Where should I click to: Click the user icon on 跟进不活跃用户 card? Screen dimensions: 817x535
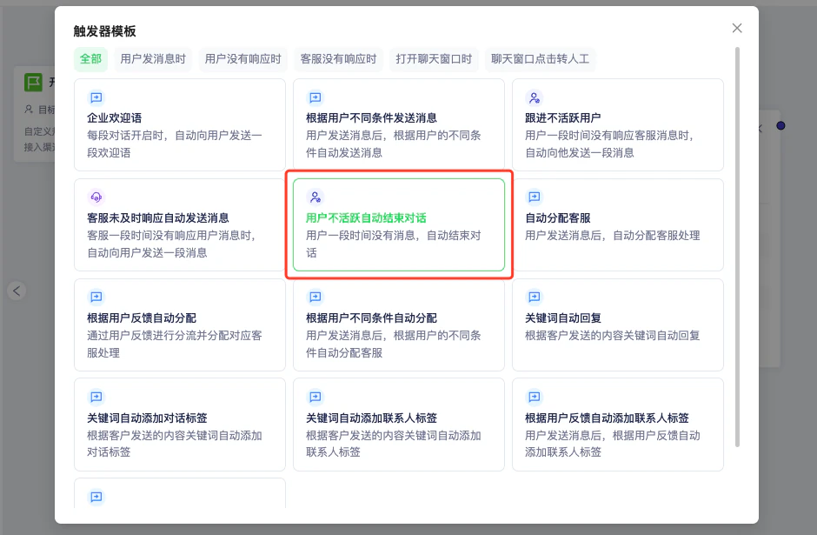pyautogui.click(x=534, y=97)
